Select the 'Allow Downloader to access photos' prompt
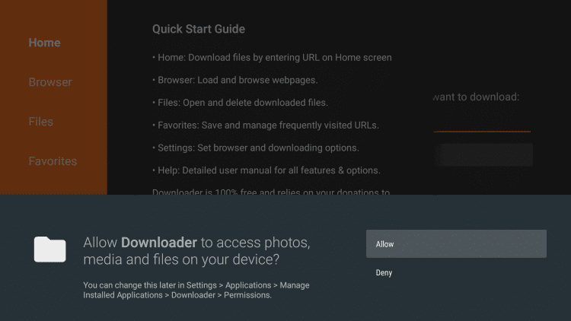 (x=196, y=251)
